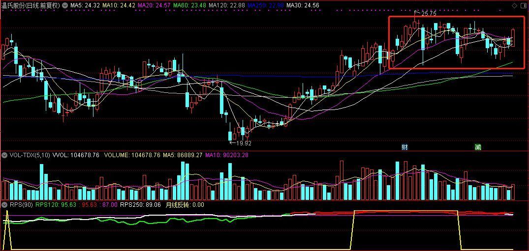
Task: Click the MA120 moving average label
Action: pos(226,5)
